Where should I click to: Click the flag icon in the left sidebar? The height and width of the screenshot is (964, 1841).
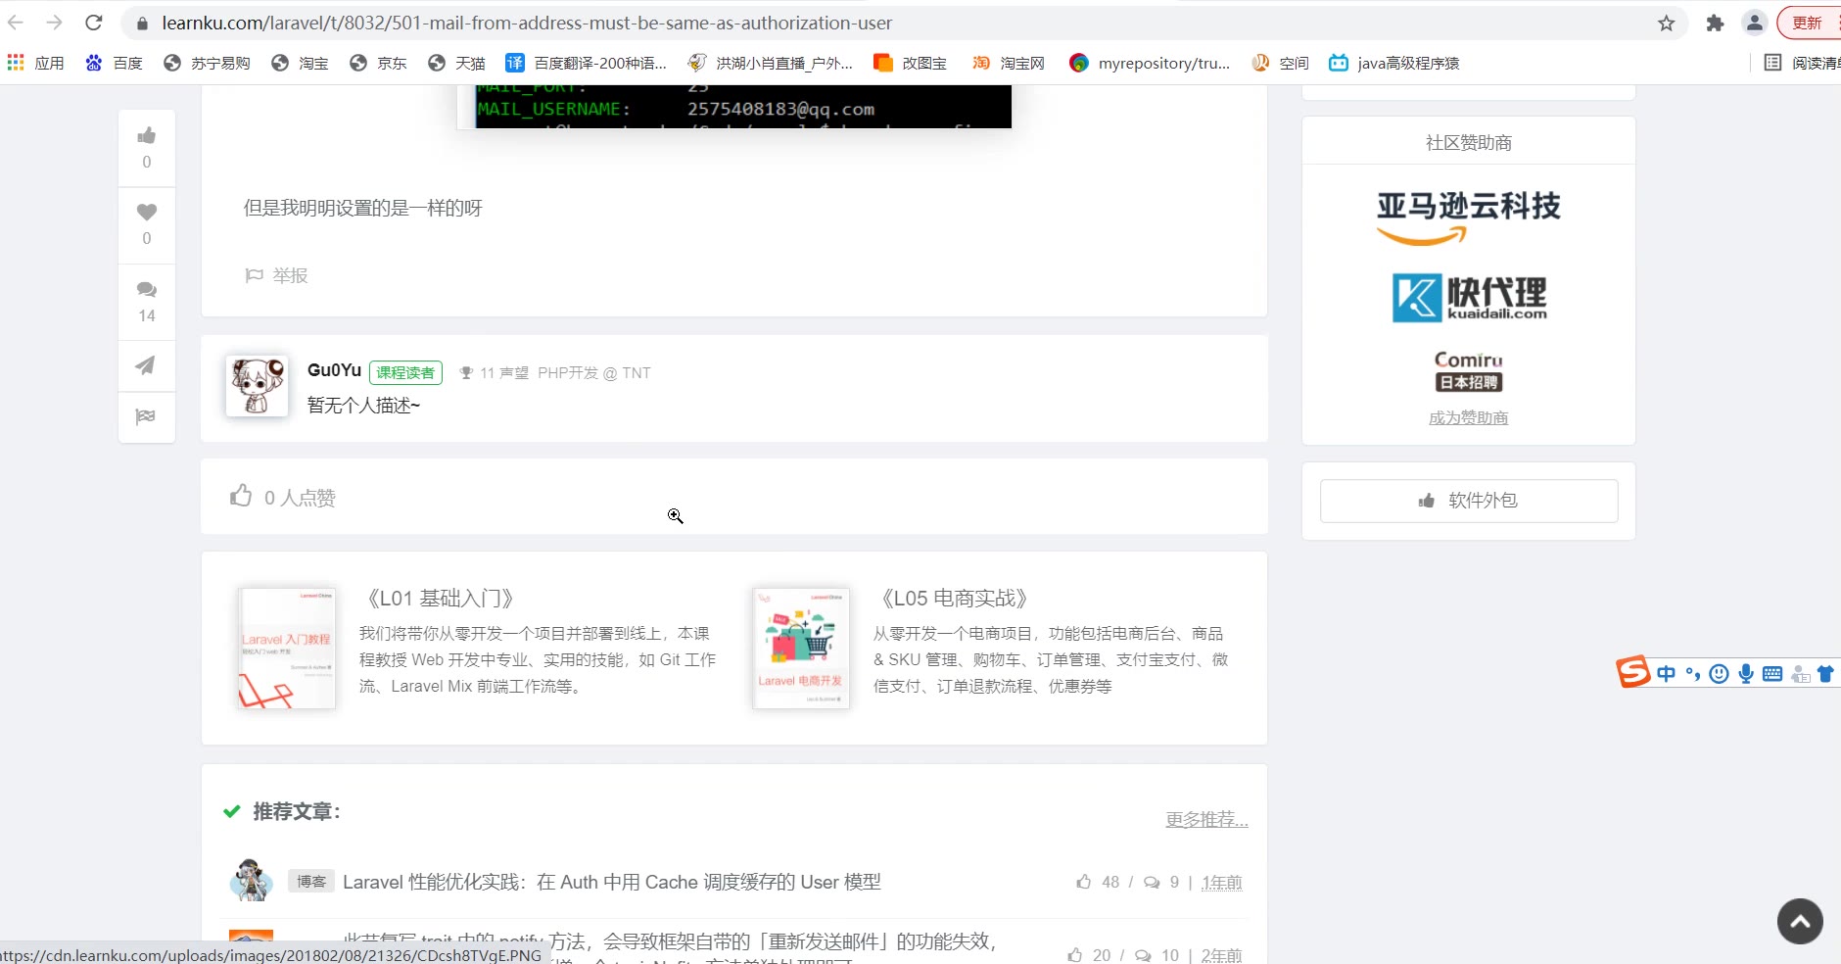146,416
